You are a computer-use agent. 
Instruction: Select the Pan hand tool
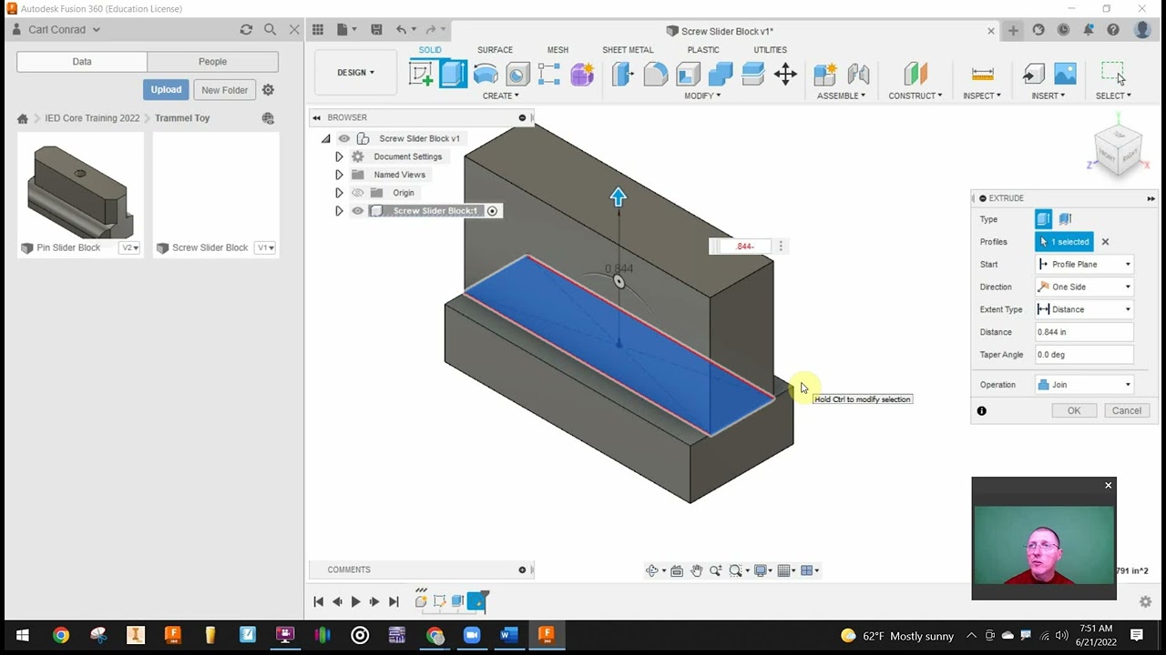pyautogui.click(x=696, y=570)
